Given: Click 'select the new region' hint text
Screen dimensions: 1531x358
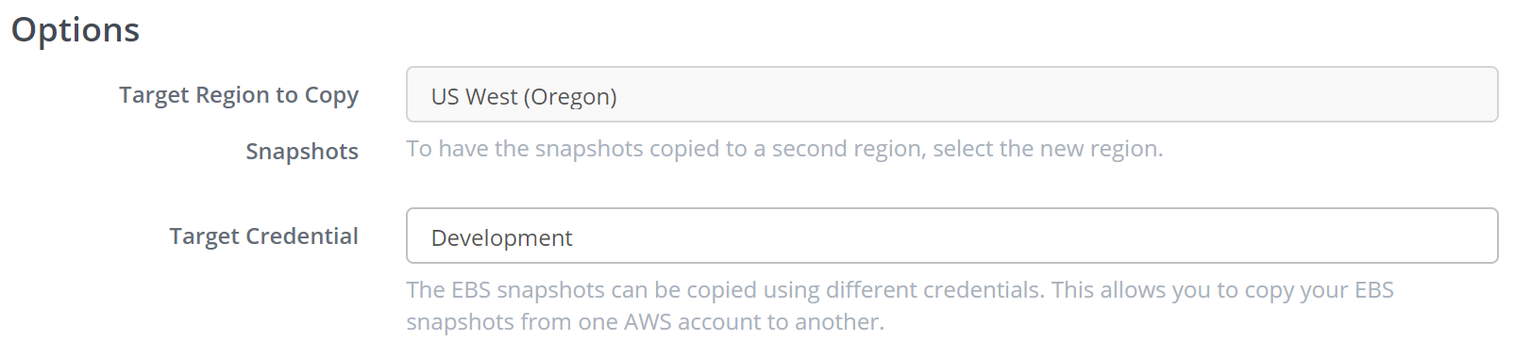Looking at the screenshot, I should [1048, 149].
